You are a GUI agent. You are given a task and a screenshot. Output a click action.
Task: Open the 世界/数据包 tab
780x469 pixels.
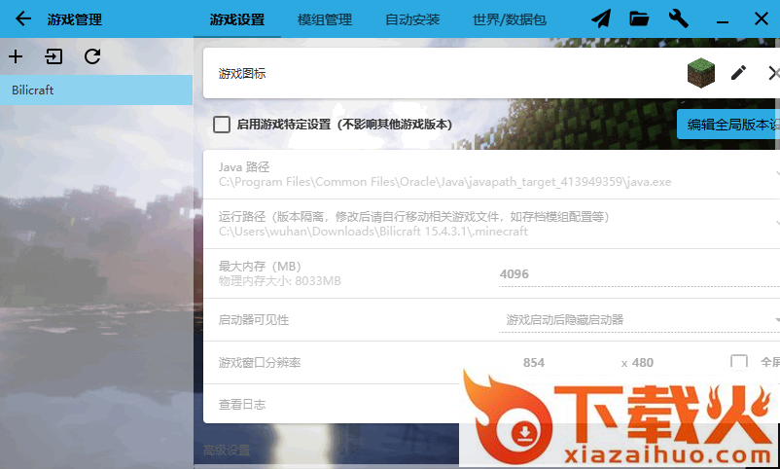(509, 19)
